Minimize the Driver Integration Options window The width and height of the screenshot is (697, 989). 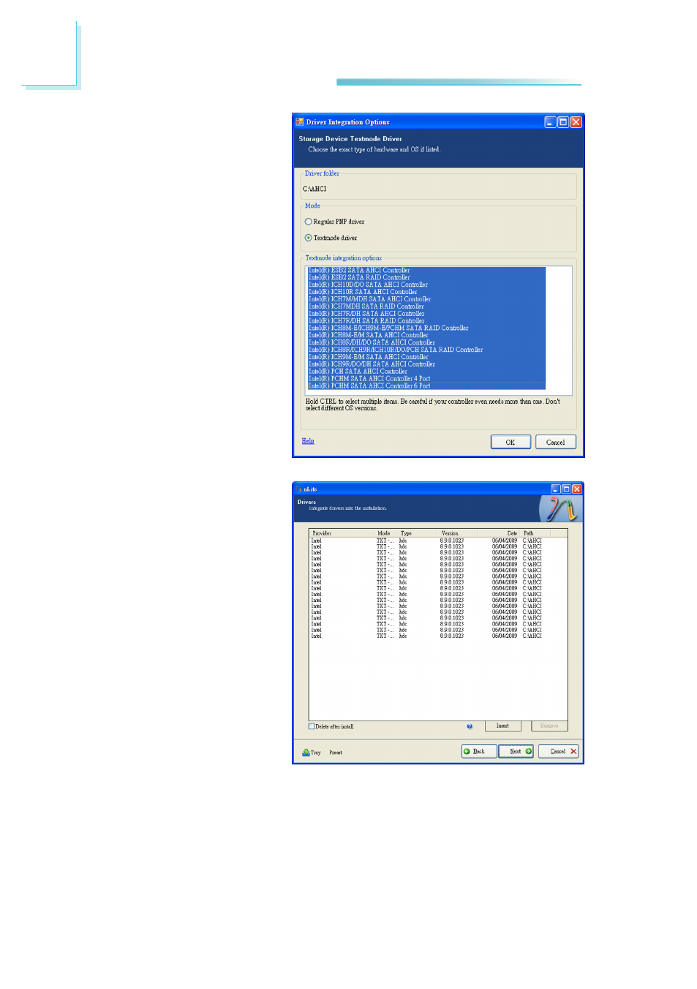click(550, 122)
